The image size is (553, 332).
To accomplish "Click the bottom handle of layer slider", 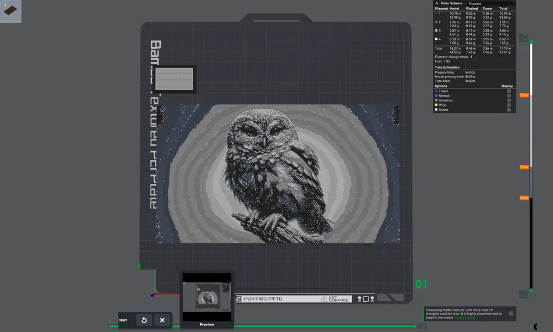I will point(531,290).
